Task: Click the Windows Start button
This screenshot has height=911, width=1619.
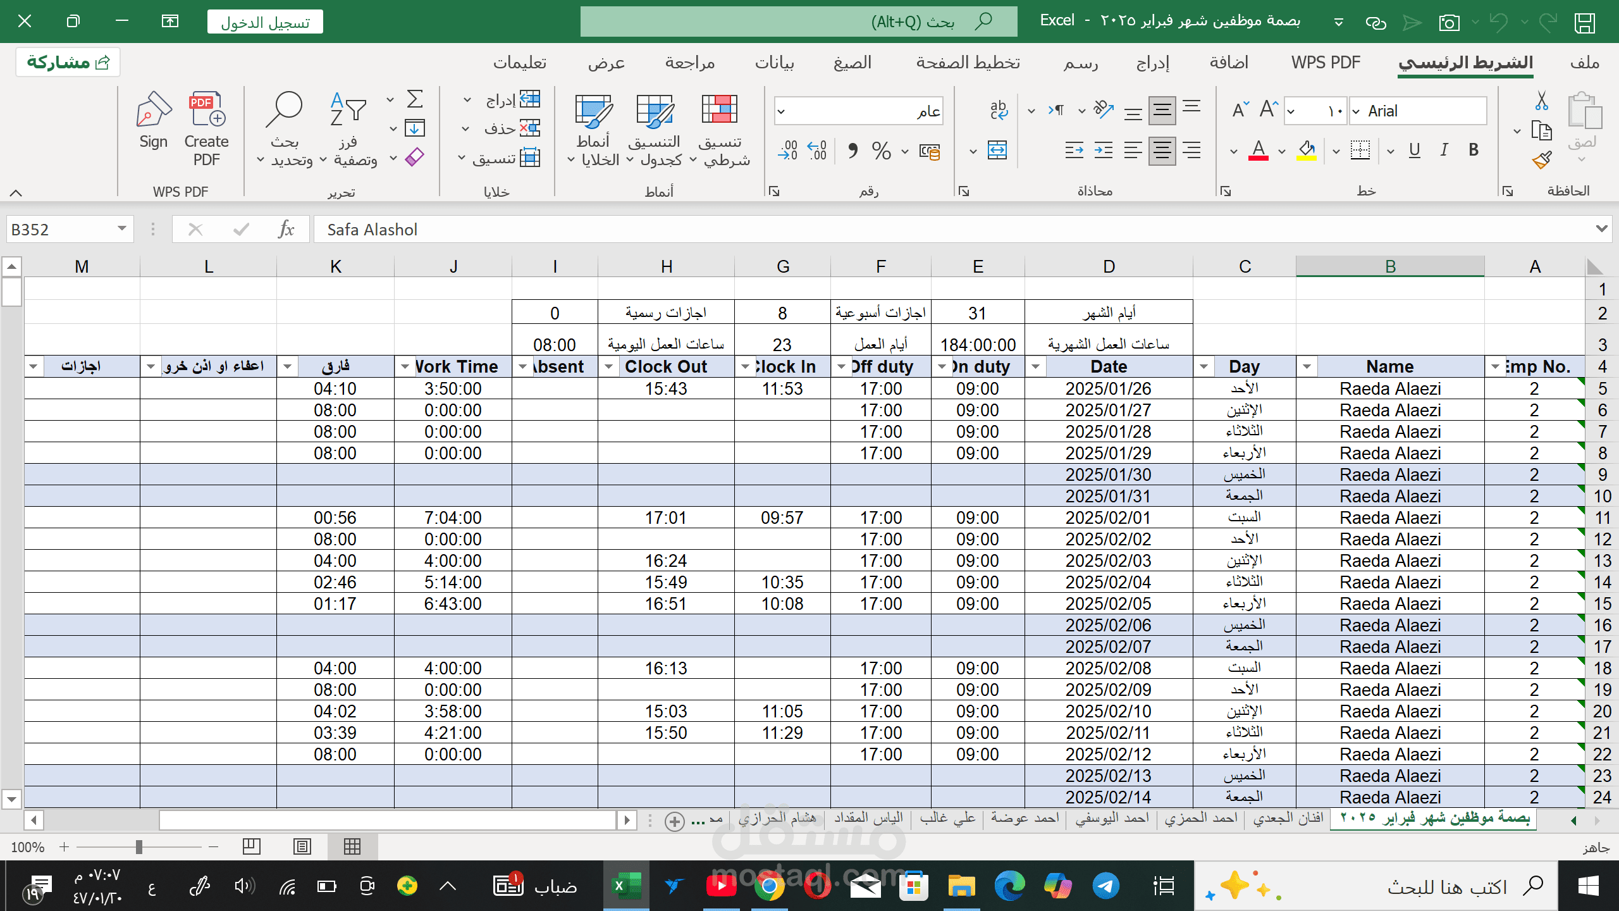Action: [1588, 886]
